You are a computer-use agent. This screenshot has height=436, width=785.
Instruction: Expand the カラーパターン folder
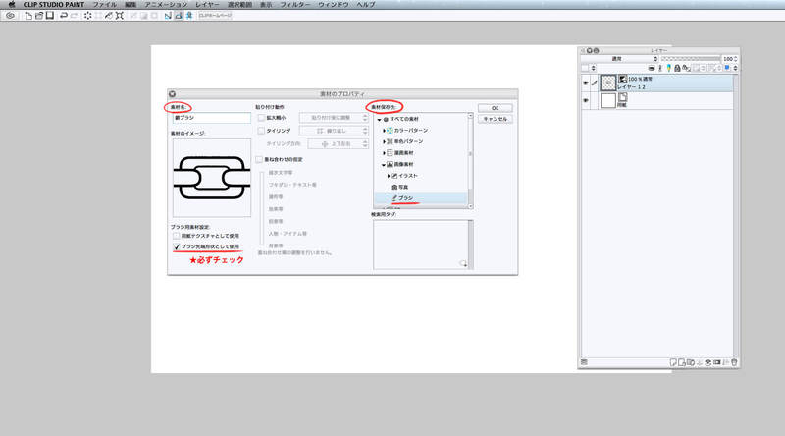pyautogui.click(x=386, y=130)
